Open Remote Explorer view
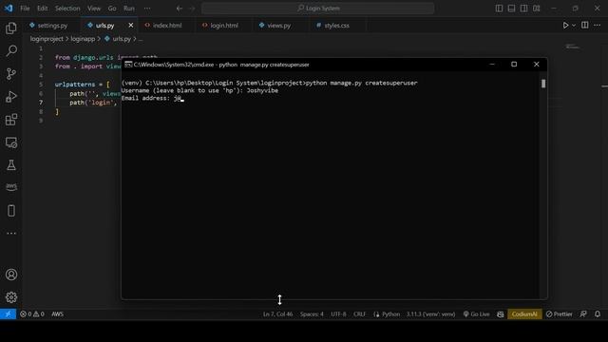This screenshot has width=608, height=342. tap(11, 142)
